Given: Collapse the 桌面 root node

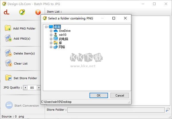Looking at the screenshot, I should (x=46, y=27).
